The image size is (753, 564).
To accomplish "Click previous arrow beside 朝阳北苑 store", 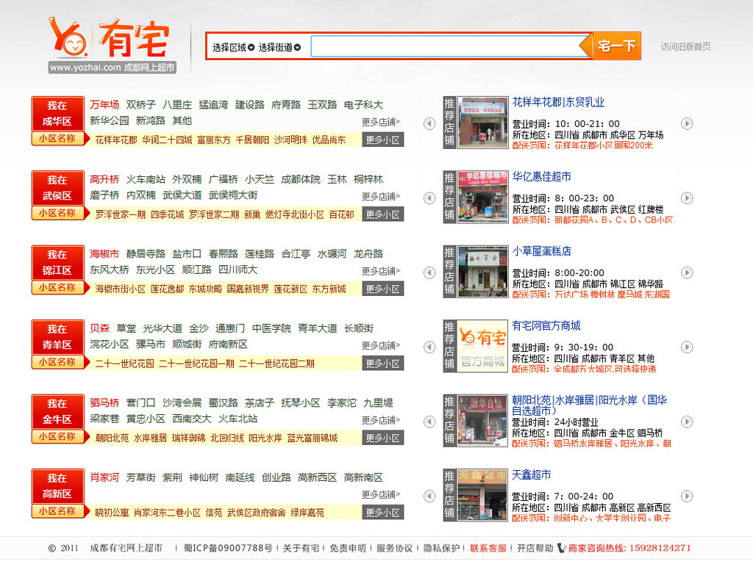I will point(429,422).
